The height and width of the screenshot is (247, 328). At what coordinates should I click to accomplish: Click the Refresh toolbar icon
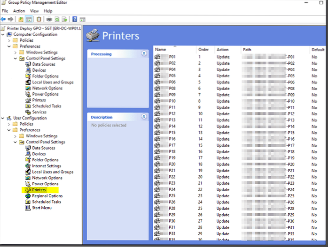57,19
